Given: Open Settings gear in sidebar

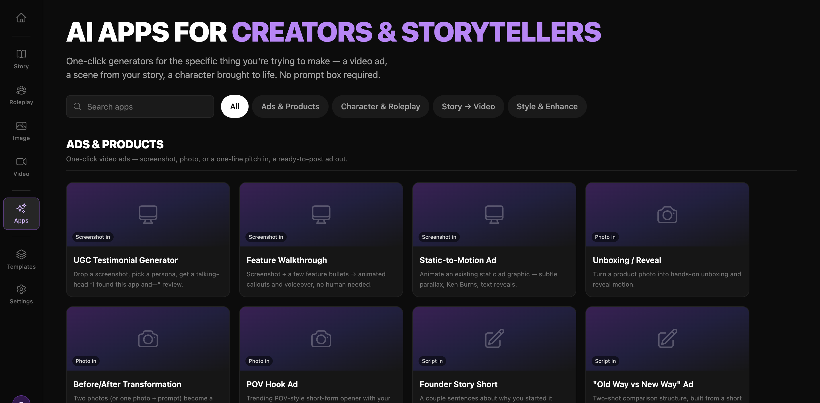Looking at the screenshot, I should pyautogui.click(x=21, y=295).
